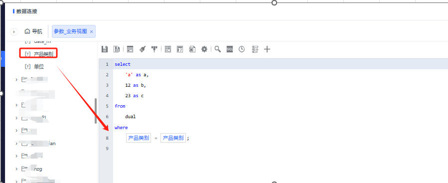
Task: Click the SQL icon in the toolbar
Action: pyautogui.click(x=230, y=49)
